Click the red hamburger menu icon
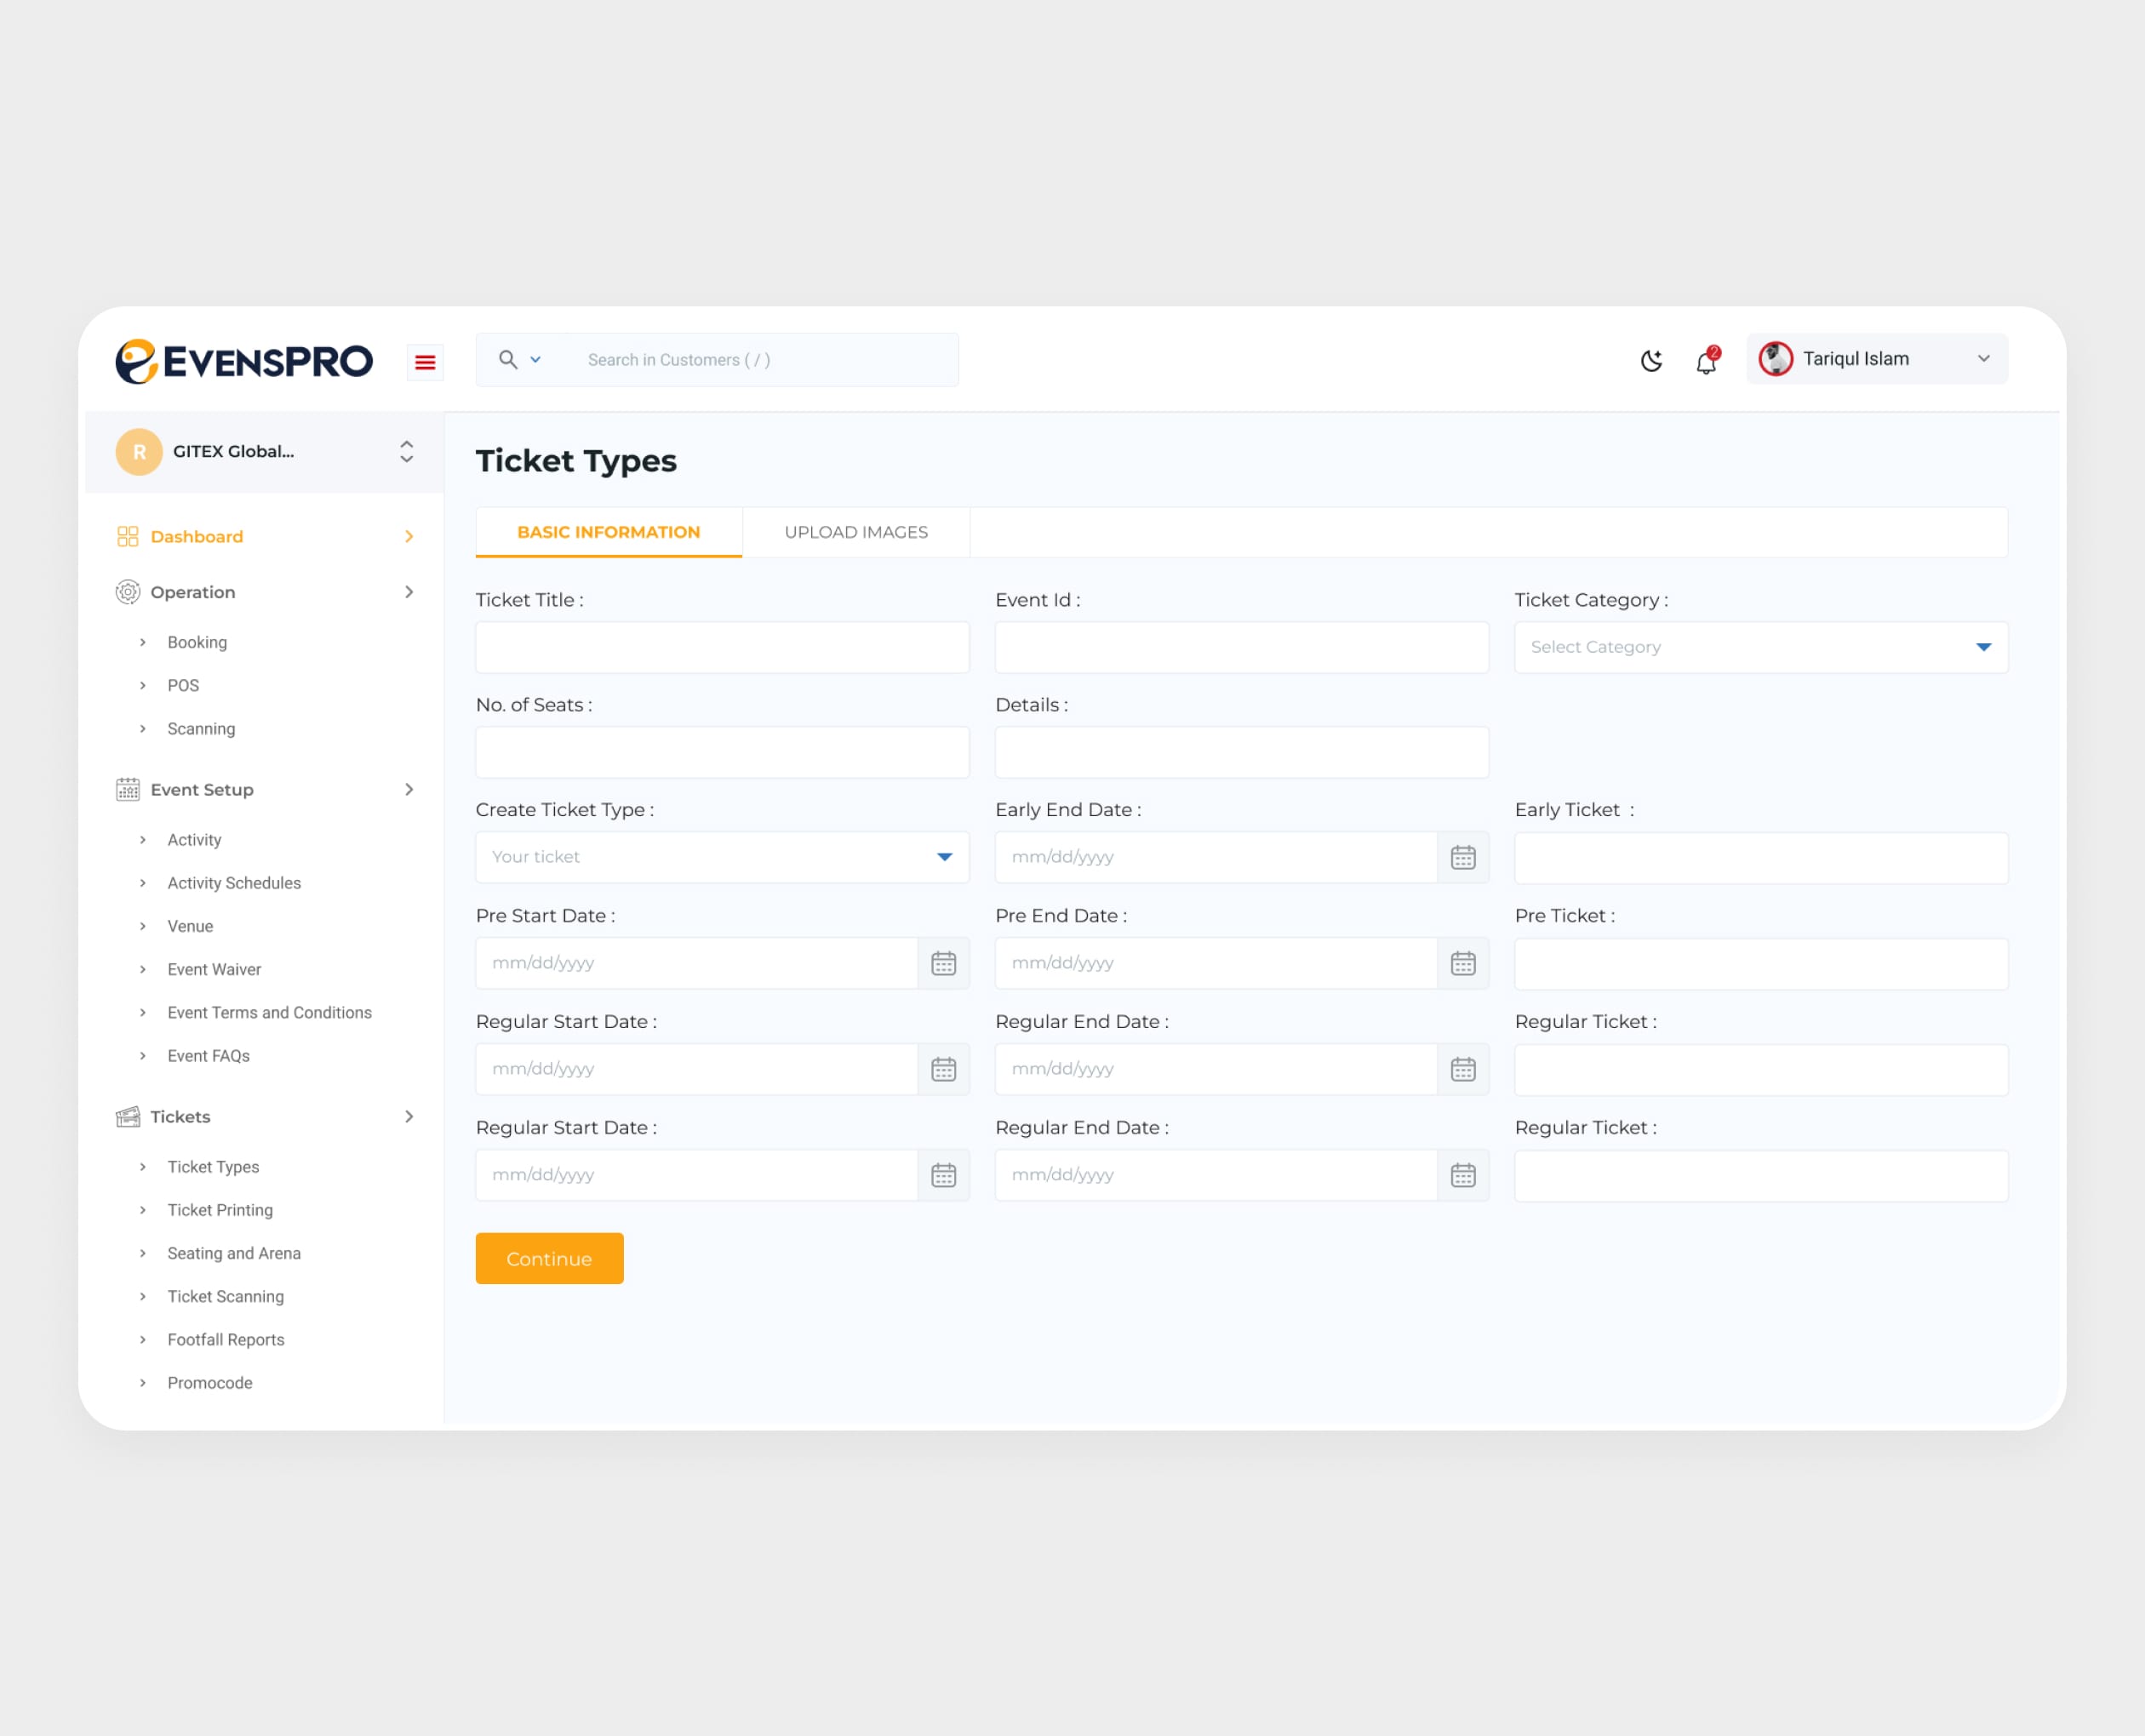The height and width of the screenshot is (1736, 2145). (x=425, y=362)
